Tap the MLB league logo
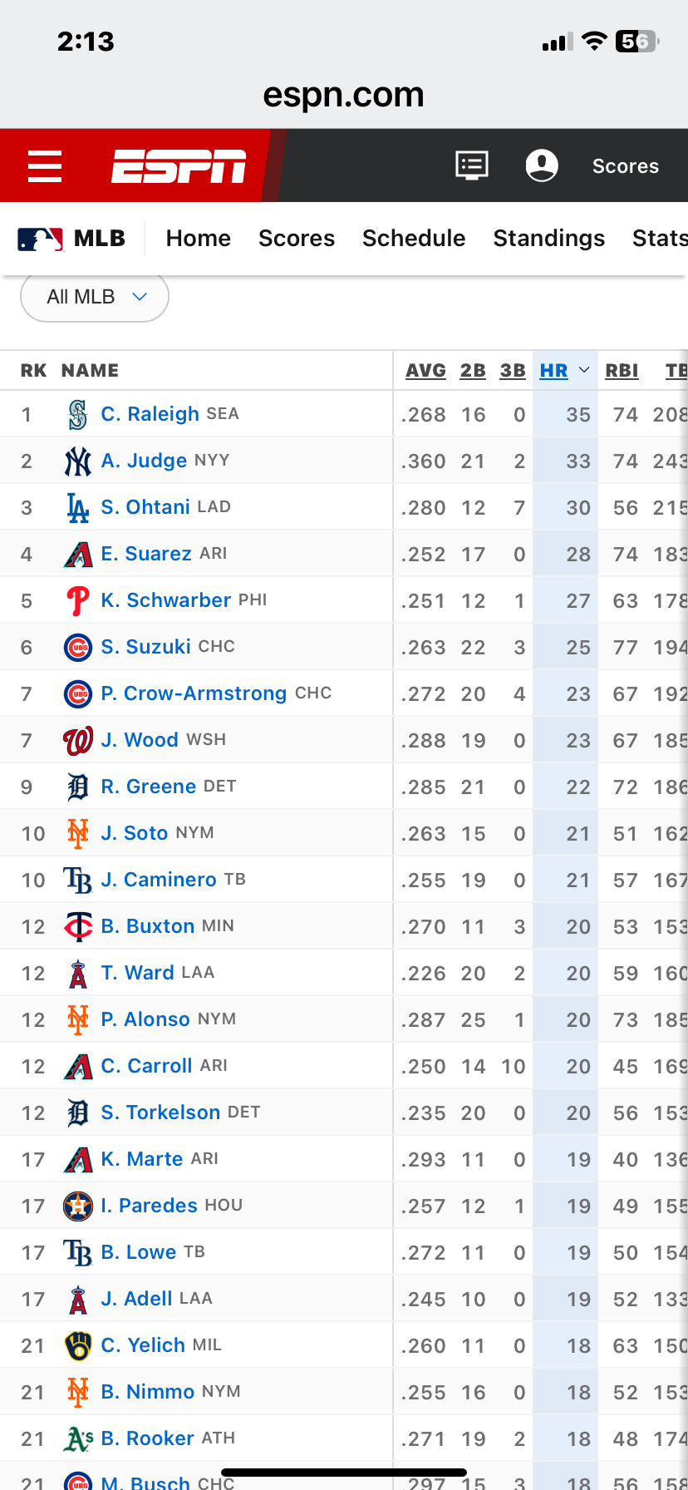688x1490 pixels. coord(41,239)
